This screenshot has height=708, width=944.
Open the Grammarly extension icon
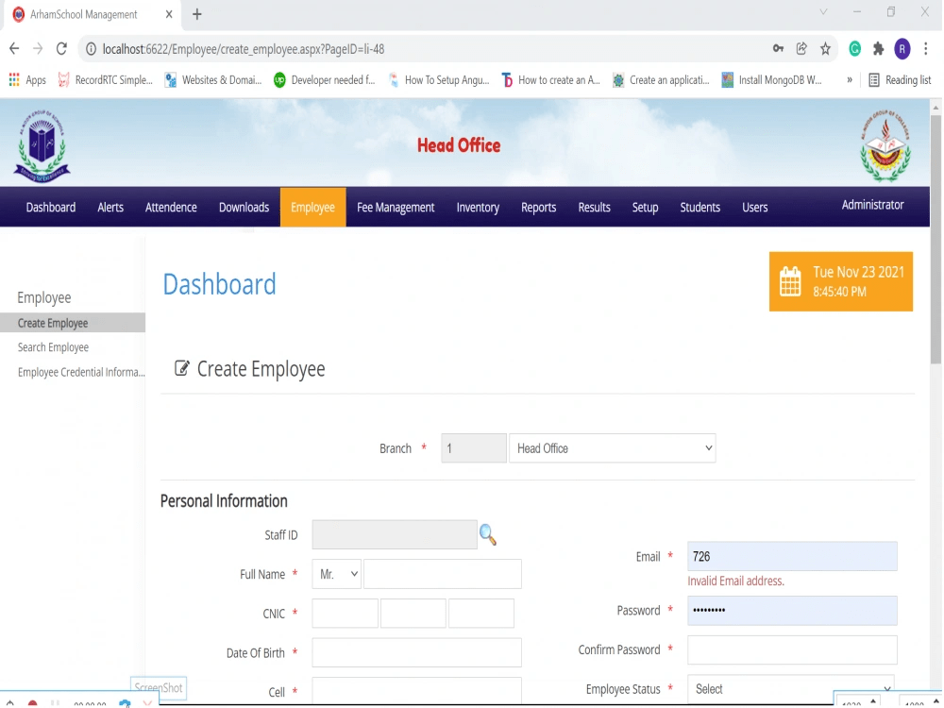(x=855, y=49)
